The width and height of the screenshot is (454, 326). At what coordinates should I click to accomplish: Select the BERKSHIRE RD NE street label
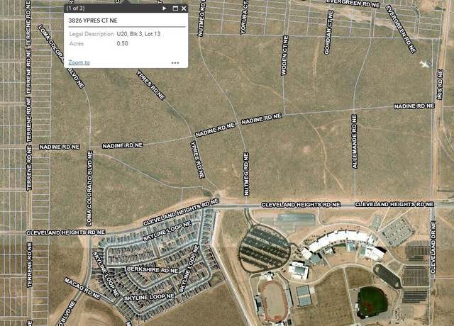[x=153, y=269]
